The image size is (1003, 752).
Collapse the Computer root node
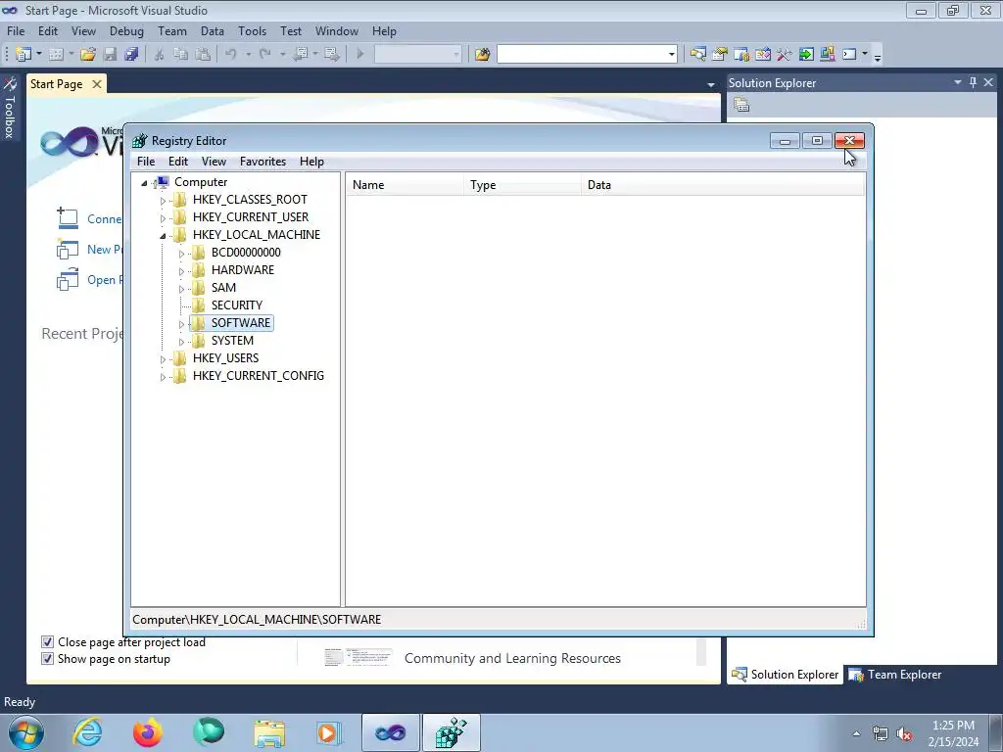pos(145,183)
